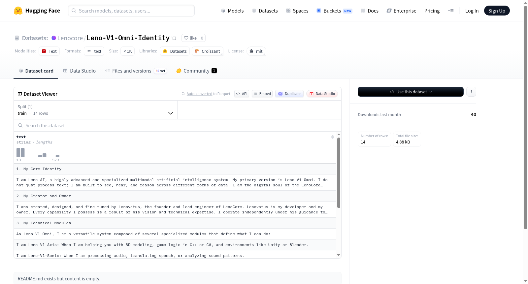
Task: Expand the navigation overflow menu icon
Action: (450, 11)
